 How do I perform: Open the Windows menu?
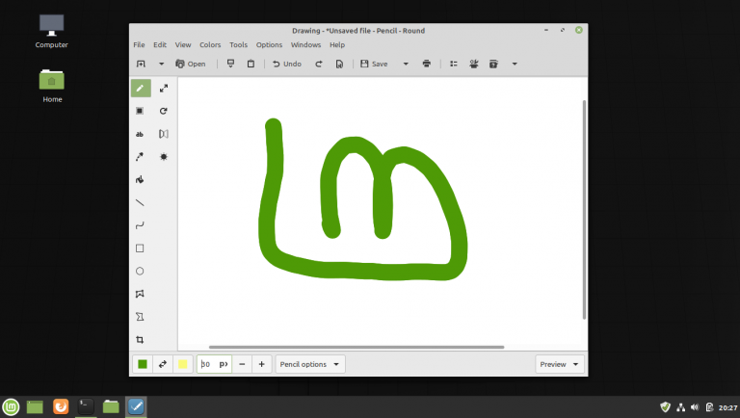tap(305, 45)
